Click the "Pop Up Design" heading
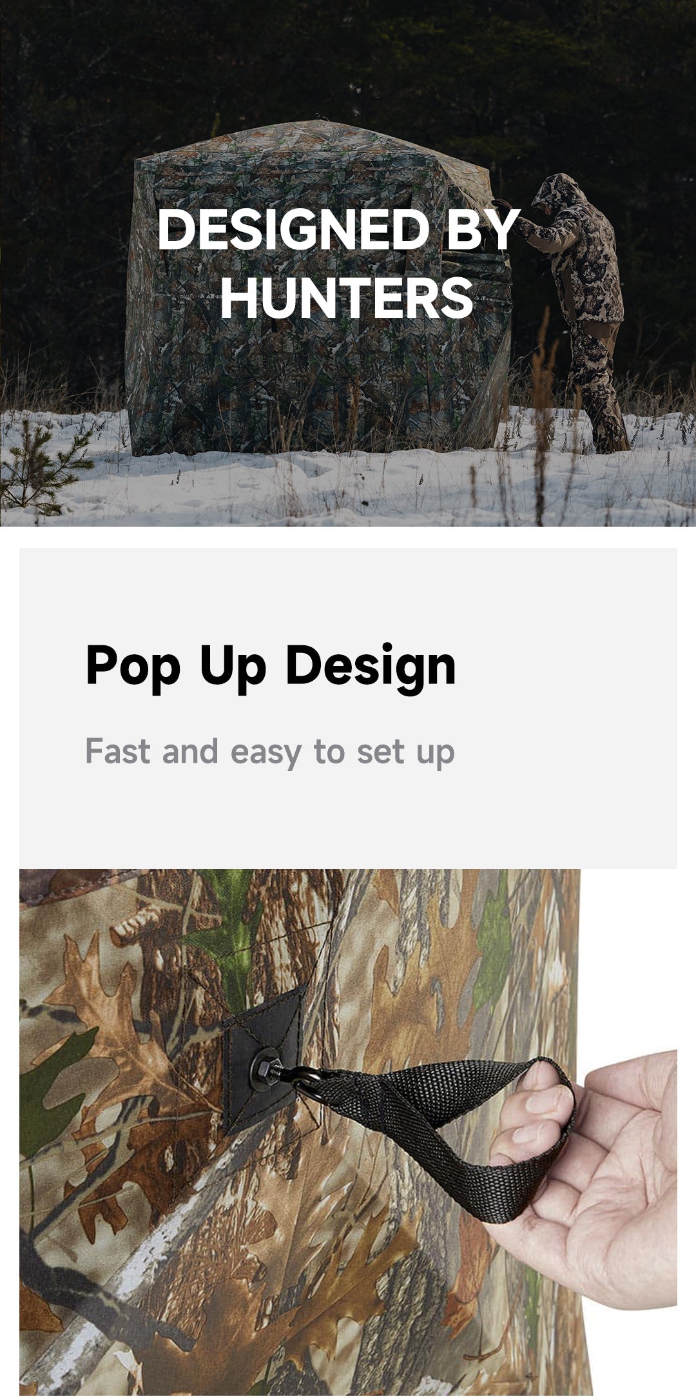The height and width of the screenshot is (1397, 696). [271, 666]
